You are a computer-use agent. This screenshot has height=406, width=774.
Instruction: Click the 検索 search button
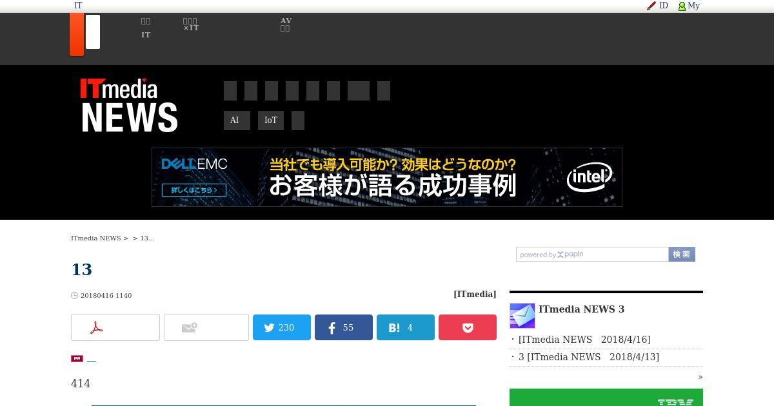(682, 255)
